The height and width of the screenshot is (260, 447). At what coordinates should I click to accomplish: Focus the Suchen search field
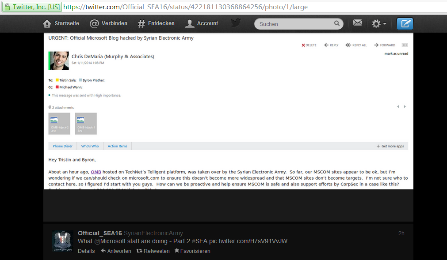coord(298,24)
